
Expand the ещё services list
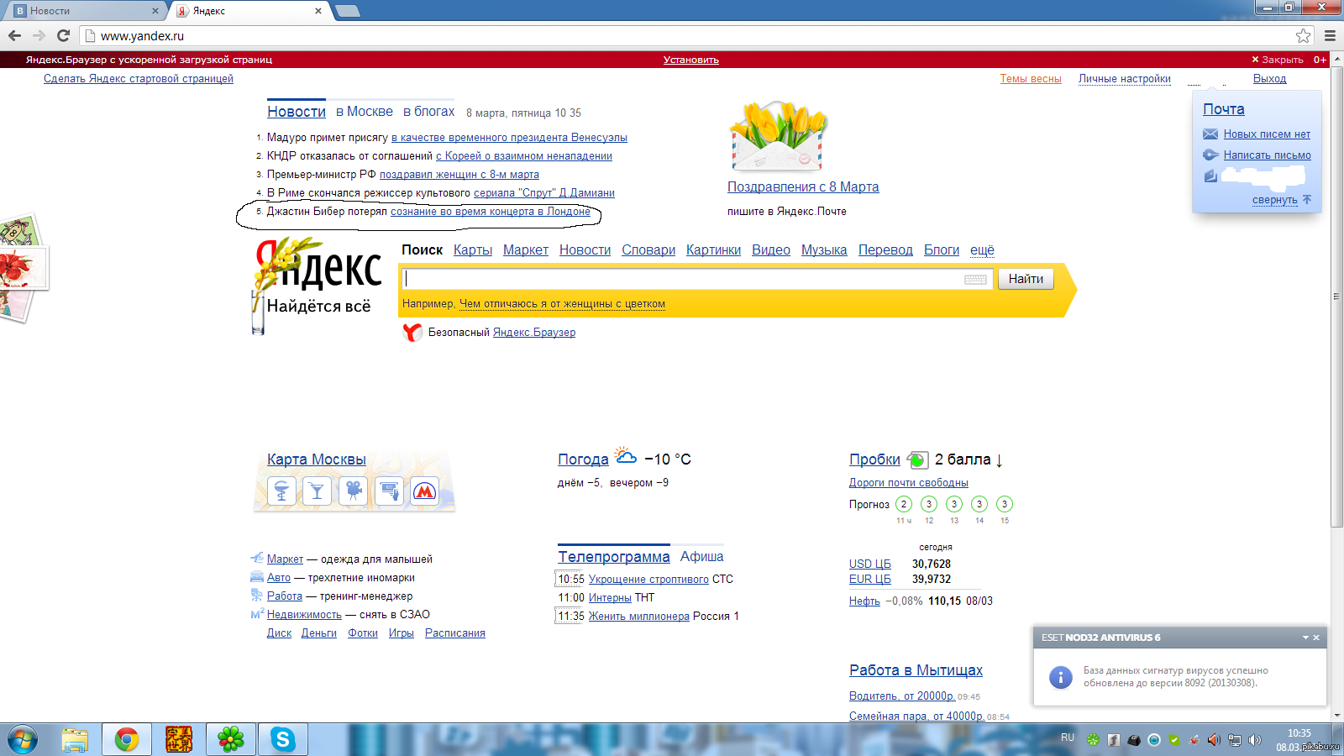(x=982, y=250)
